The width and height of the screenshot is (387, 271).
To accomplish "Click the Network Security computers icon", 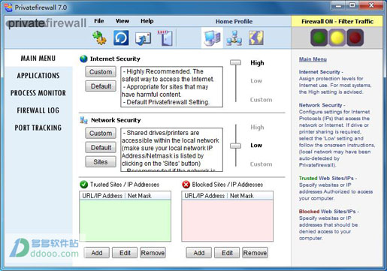I will point(83,120).
